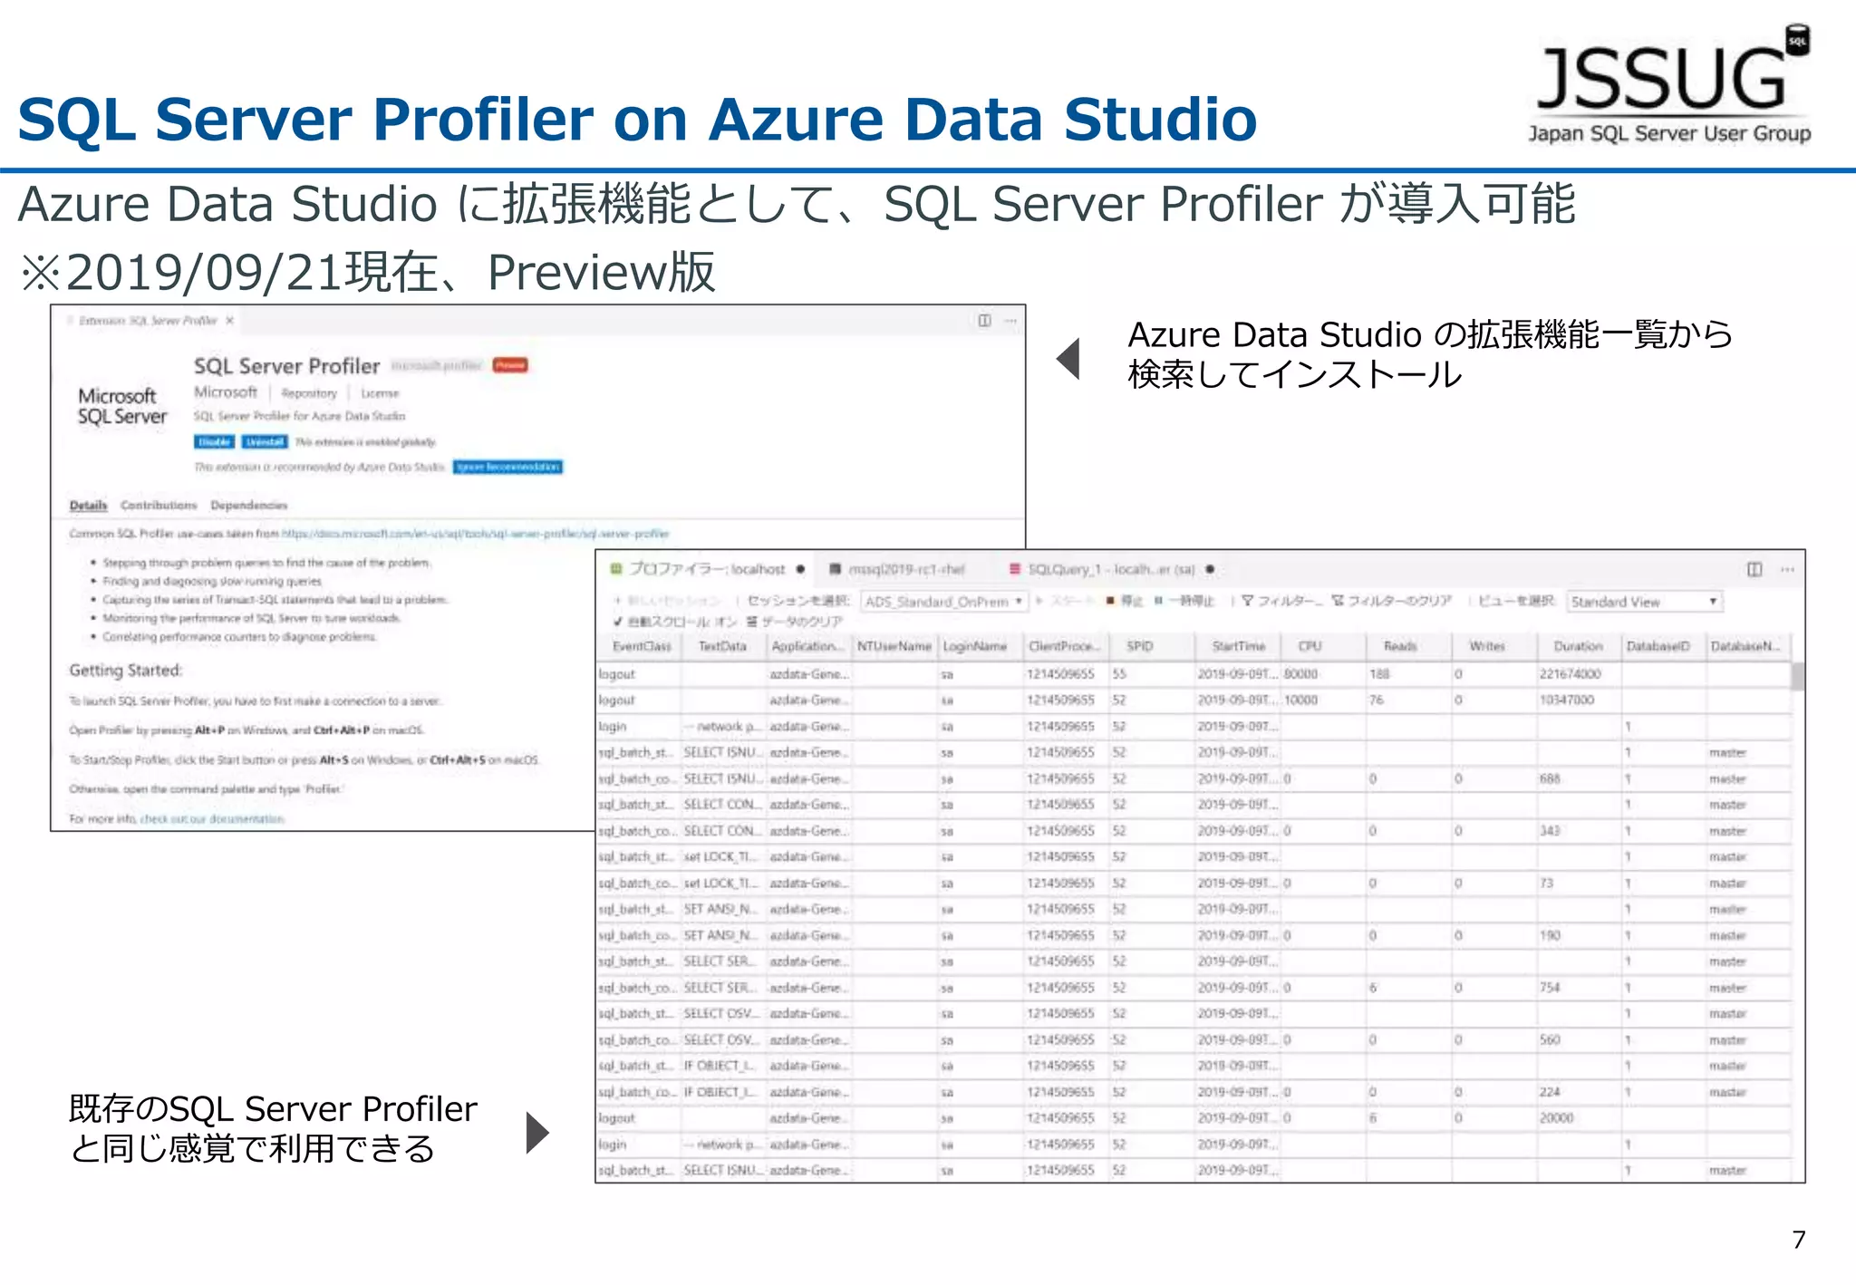Image resolution: width=1856 pixels, height=1285 pixels.
Task: Open the Repository link
Action: click(x=309, y=393)
